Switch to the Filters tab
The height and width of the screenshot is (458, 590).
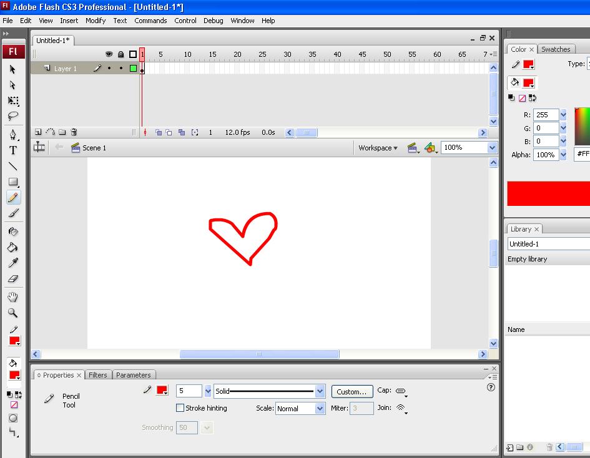click(x=98, y=375)
